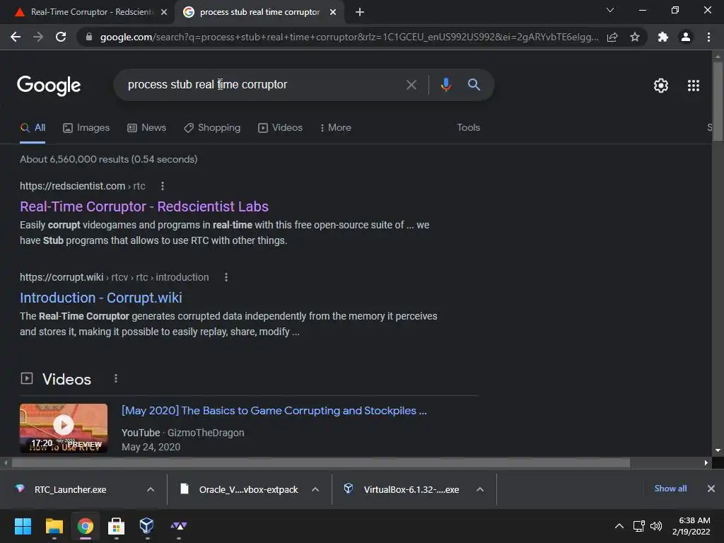This screenshot has width=724, height=543.
Task: Click the horizontal page scrollbar
Action: point(321,462)
